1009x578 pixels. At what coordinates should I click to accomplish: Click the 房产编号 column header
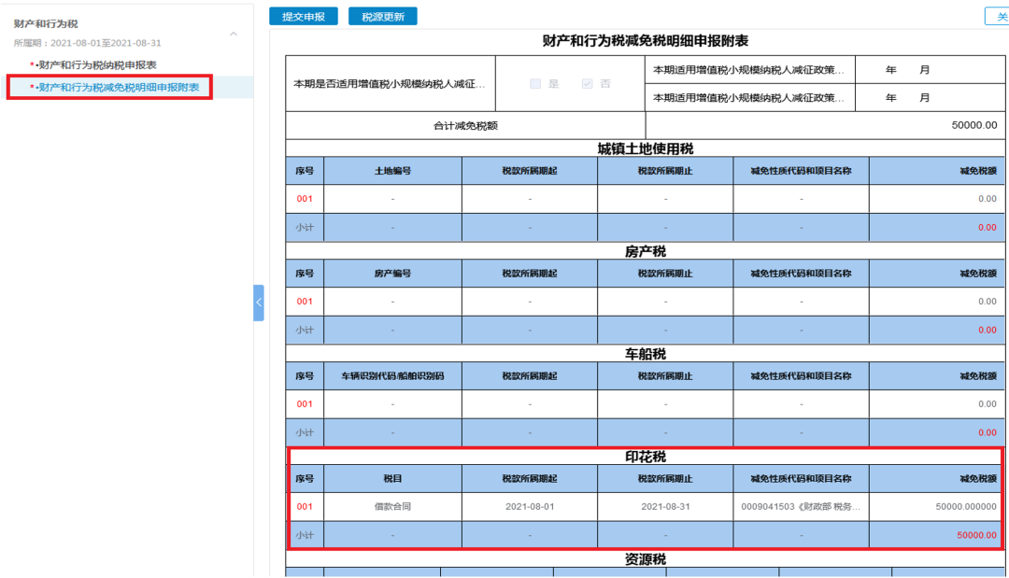point(392,274)
